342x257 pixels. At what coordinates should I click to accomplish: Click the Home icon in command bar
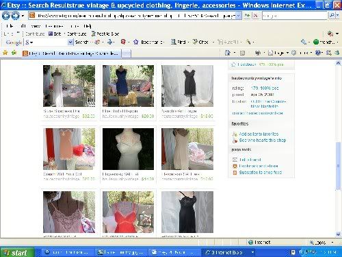point(228,53)
